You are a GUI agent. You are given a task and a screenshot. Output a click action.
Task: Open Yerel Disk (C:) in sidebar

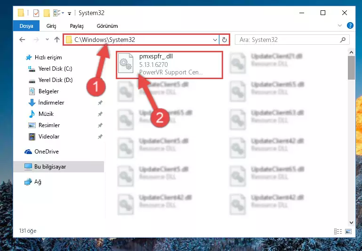pyautogui.click(x=55, y=69)
